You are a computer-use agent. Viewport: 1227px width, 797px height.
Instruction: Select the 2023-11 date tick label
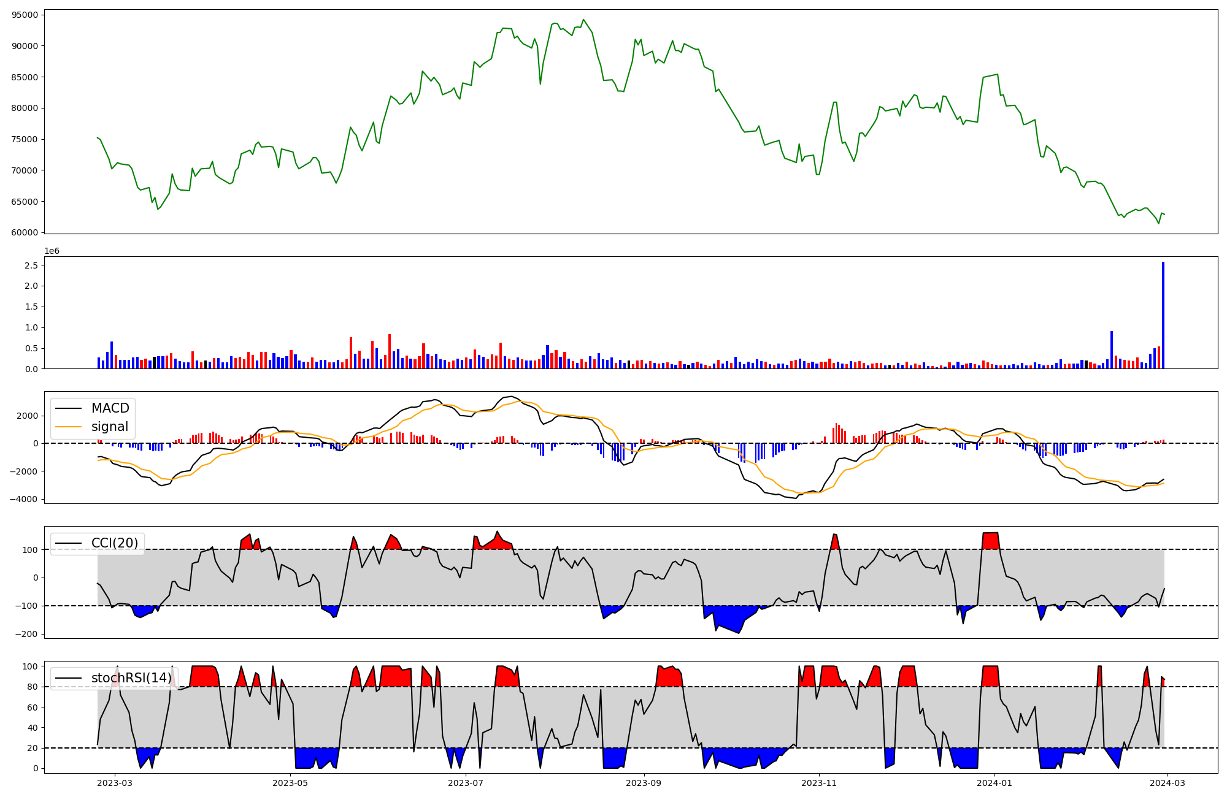click(x=819, y=782)
